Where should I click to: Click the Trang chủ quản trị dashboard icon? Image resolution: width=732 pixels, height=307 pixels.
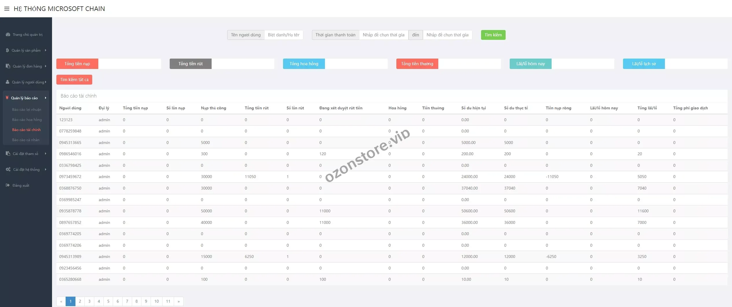click(8, 35)
